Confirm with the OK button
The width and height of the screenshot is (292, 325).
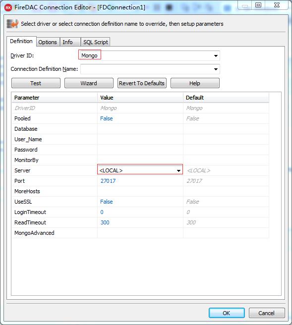pos(227,313)
